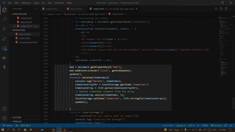The height and width of the screenshot is (132, 235).
Task: Select about.html in GITPRACTISE folder
Action: pos(25,34)
